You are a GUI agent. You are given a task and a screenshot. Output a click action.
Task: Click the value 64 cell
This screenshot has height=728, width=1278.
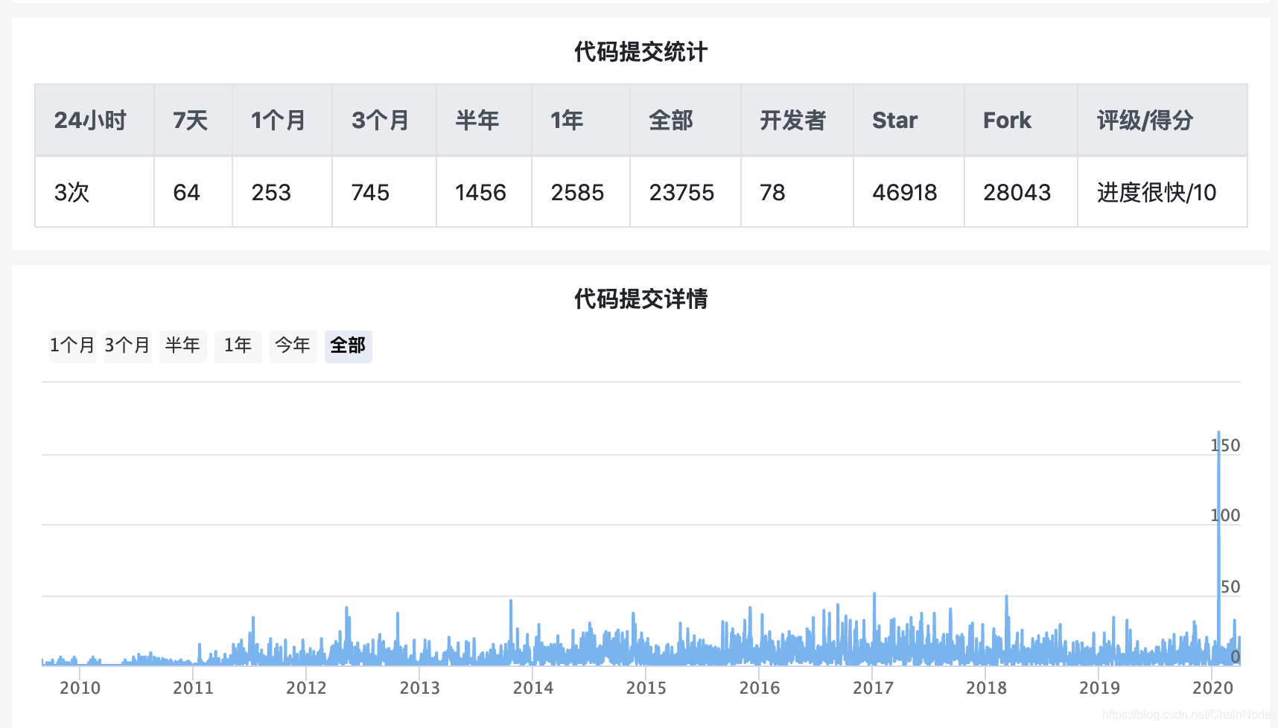[194, 192]
